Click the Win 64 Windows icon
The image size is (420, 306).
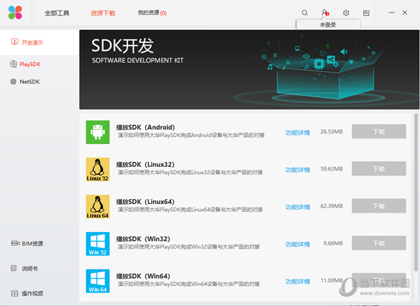click(x=97, y=281)
